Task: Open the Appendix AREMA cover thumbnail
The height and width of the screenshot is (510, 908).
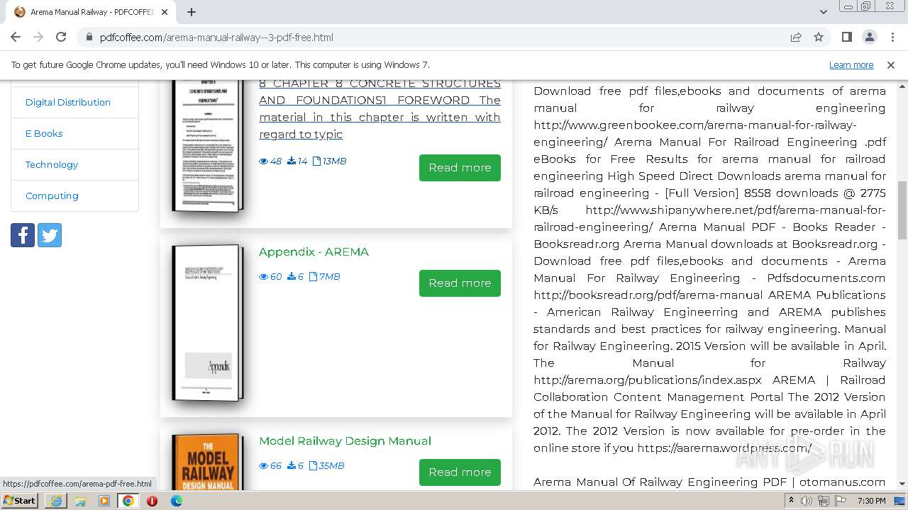Action: [208, 323]
